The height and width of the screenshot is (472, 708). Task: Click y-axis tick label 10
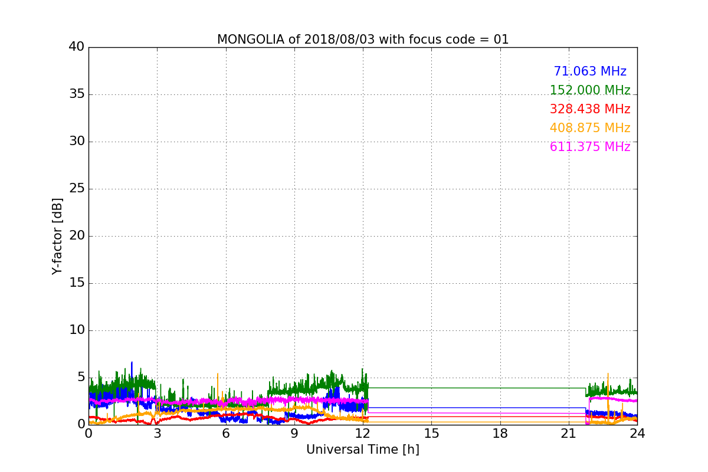coord(77,330)
